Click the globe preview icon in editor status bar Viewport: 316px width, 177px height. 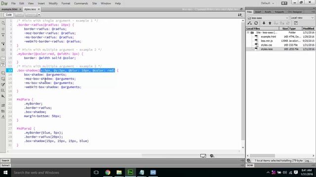[x=212, y=156]
